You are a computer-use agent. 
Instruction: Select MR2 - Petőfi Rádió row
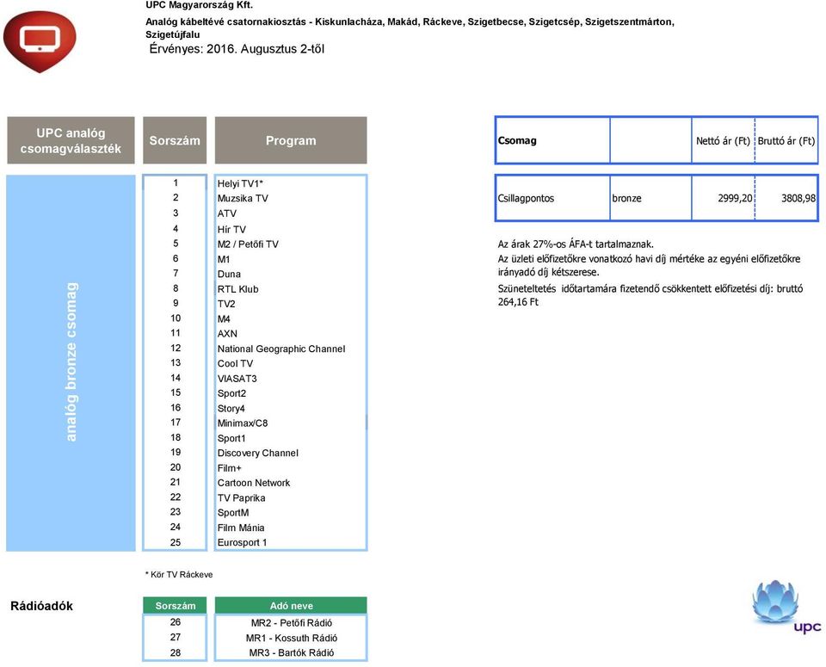pos(292,623)
